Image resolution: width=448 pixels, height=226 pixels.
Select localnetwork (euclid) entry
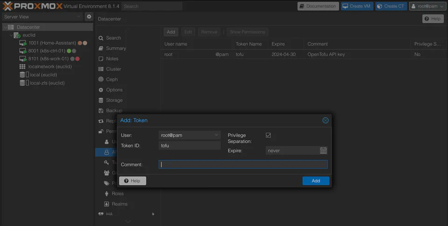[x=50, y=67]
